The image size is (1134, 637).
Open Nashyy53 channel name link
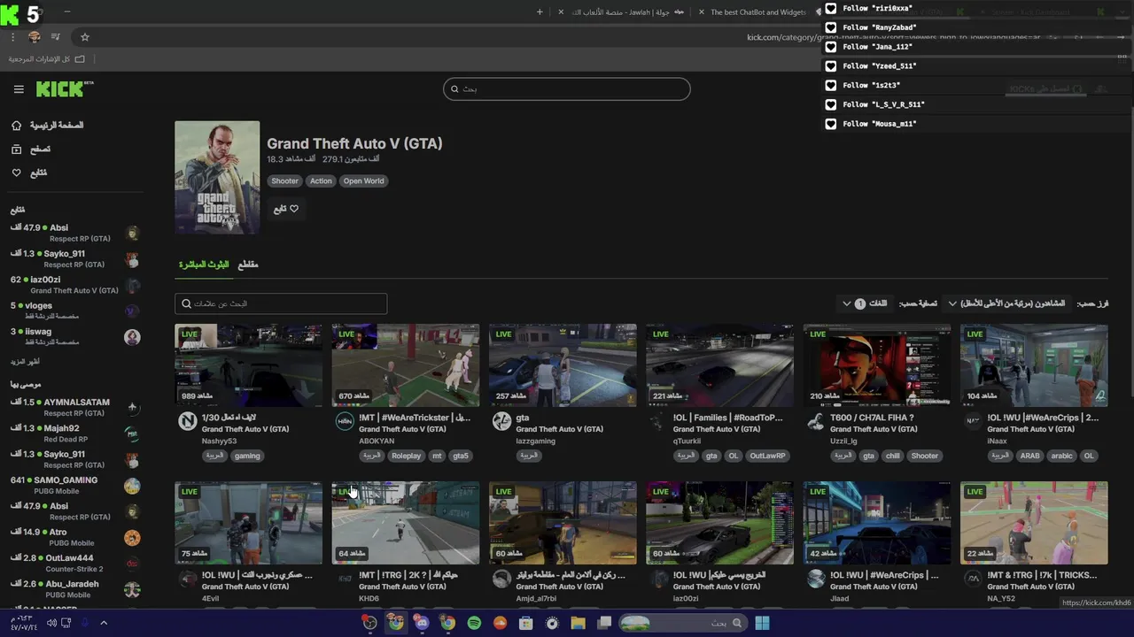(219, 441)
